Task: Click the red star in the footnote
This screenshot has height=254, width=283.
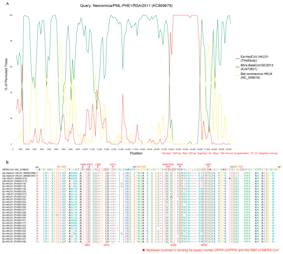Action: [x=144, y=250]
